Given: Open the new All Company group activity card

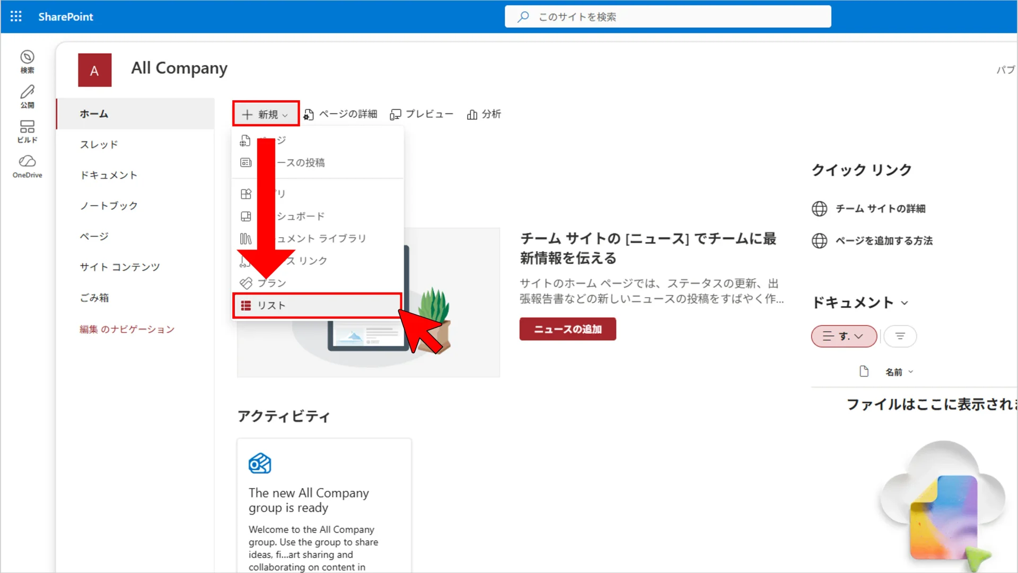Looking at the screenshot, I should [x=324, y=505].
